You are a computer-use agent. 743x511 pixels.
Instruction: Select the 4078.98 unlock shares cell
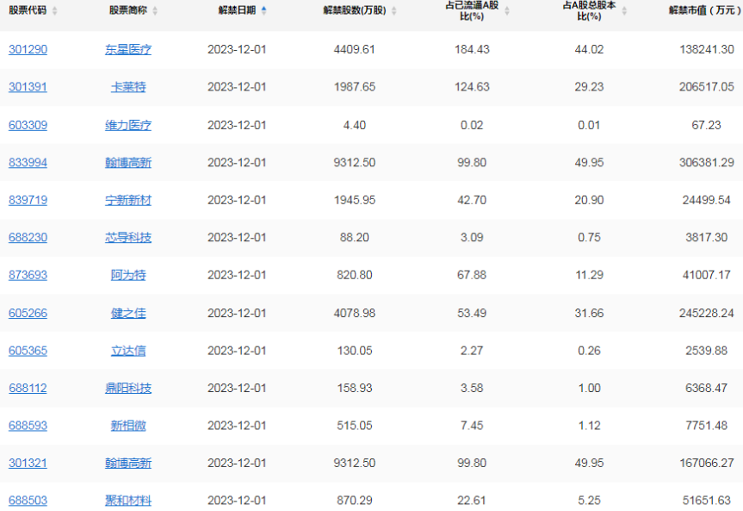(x=355, y=313)
